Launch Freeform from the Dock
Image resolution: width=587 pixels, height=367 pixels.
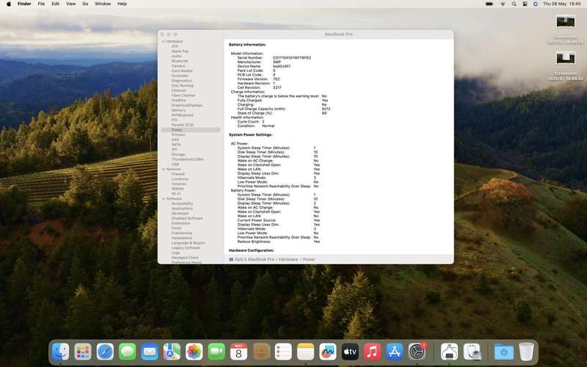coord(328,352)
